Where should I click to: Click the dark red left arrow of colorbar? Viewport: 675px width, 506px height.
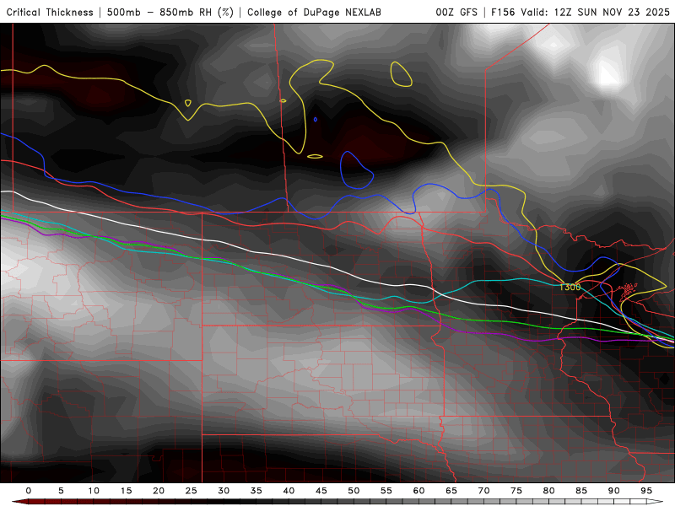pyautogui.click(x=19, y=502)
